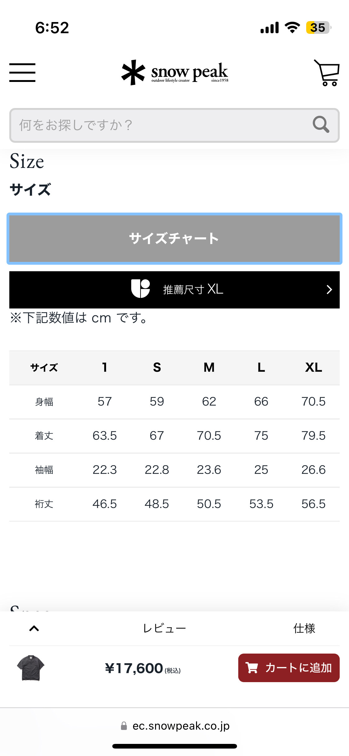Tap the search magnifier icon

[x=321, y=124]
